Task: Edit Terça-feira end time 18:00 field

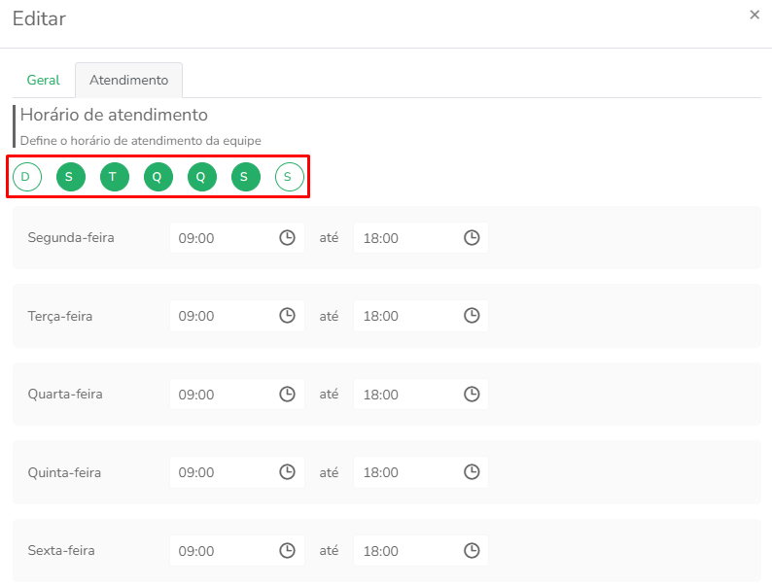Action: point(421,316)
